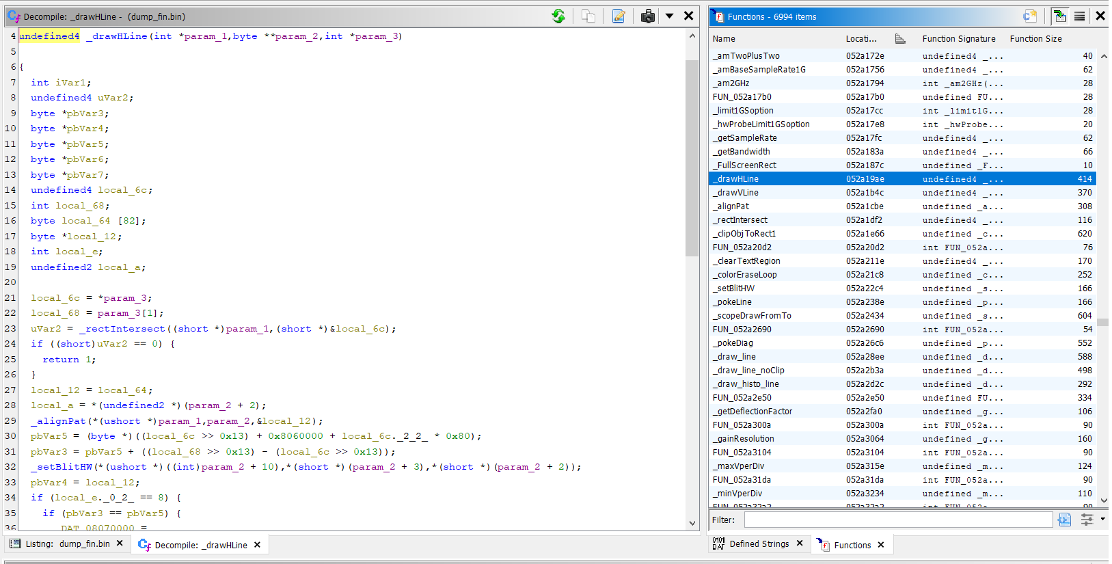Select the _FullScreenRect function
Image resolution: width=1112 pixels, height=564 pixels.
pos(902,165)
